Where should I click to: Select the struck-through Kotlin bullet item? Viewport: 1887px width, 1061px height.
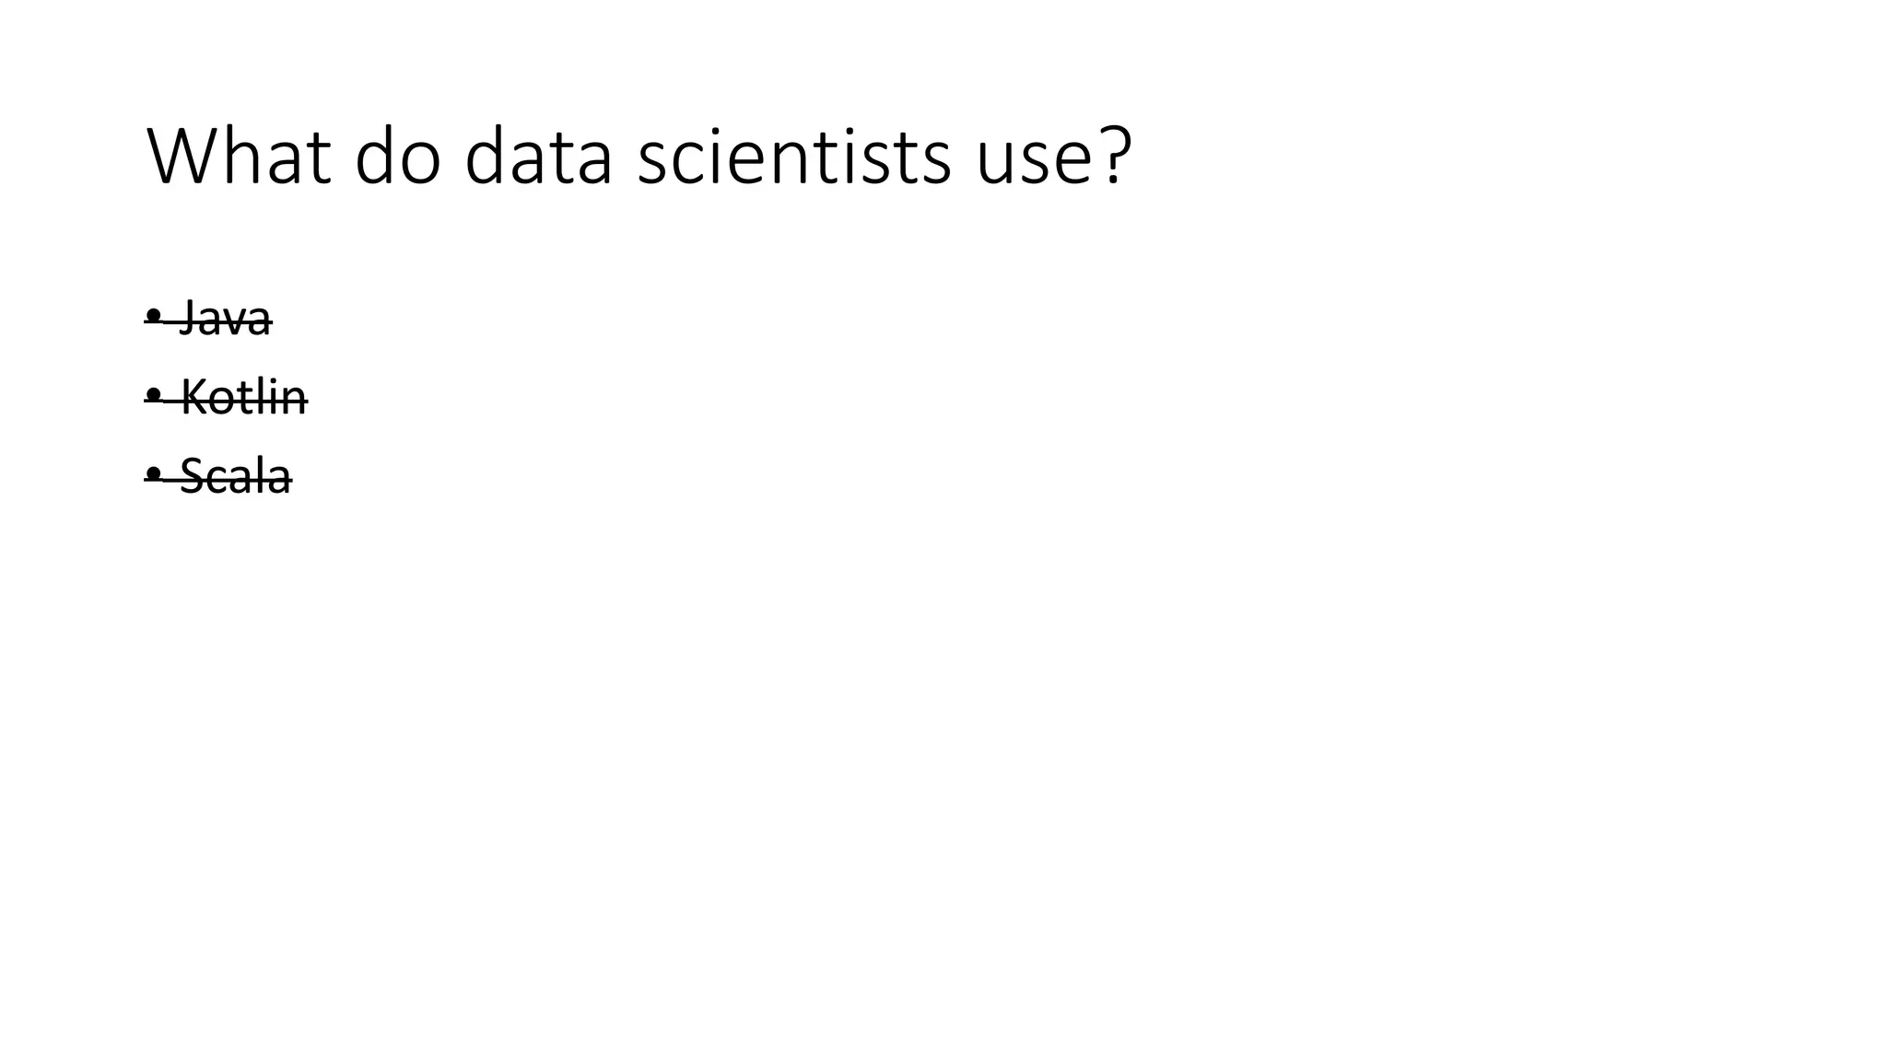(227, 397)
